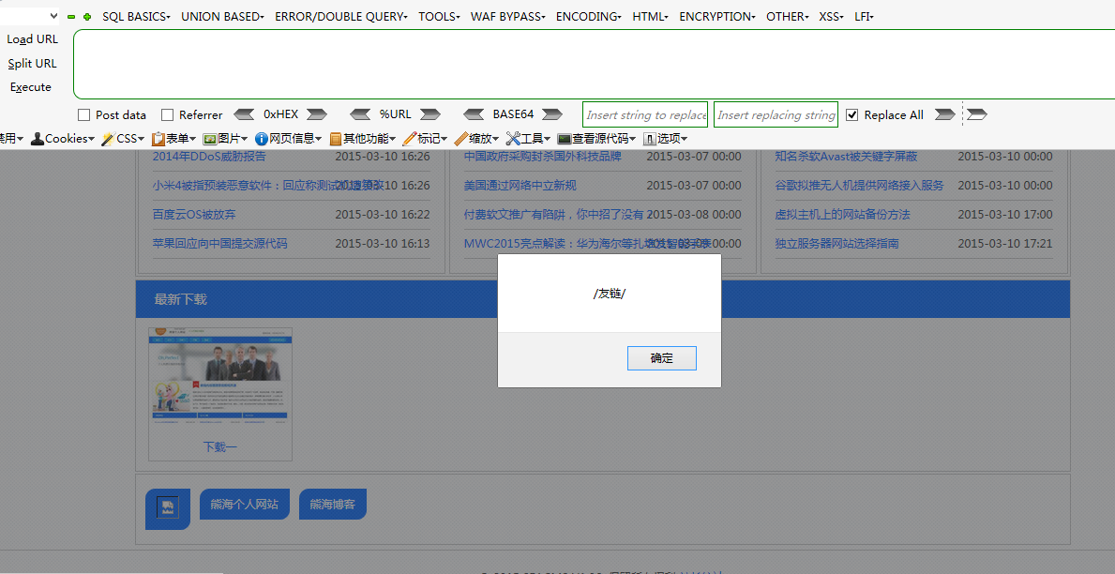The image size is (1115, 574).
Task: Click Split URL
Action: pyautogui.click(x=32, y=63)
